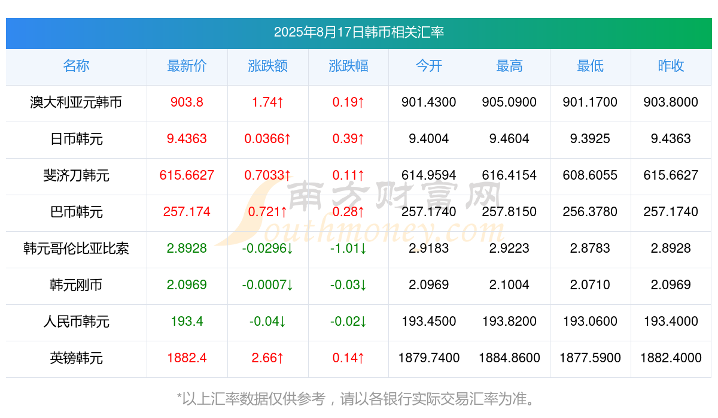Click latest price 193.4
718x418 pixels.
pyautogui.click(x=187, y=322)
